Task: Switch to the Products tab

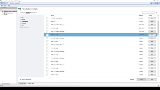Action: [28, 13]
